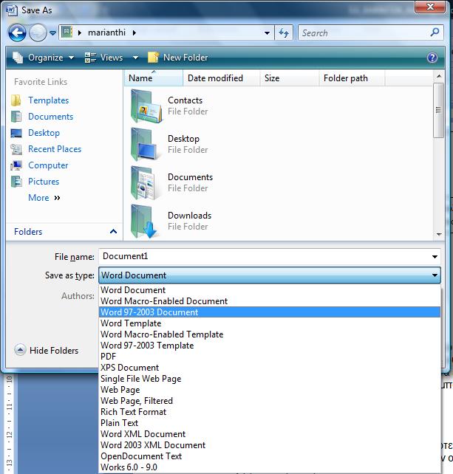The height and width of the screenshot is (474, 453).
Task: Click scroll down arrow of file list
Action: click(x=439, y=234)
